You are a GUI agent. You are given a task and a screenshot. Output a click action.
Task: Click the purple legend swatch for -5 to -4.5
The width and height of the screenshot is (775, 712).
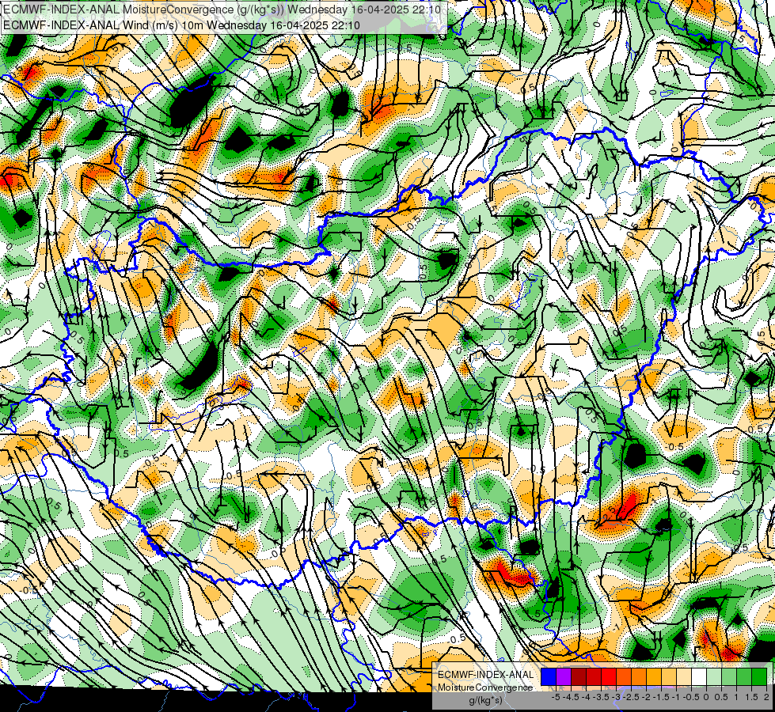(x=564, y=677)
